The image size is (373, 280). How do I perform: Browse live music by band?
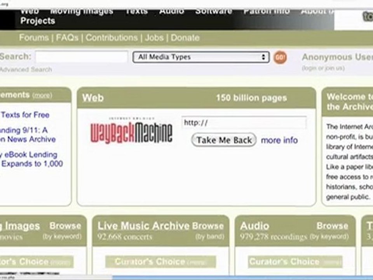pos(210,236)
